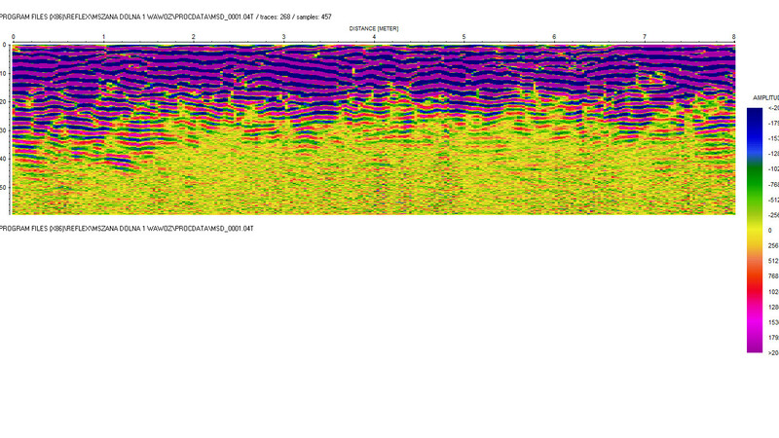Click the 256 value label on amplitude legend
The image size is (779, 438).
pos(772,245)
